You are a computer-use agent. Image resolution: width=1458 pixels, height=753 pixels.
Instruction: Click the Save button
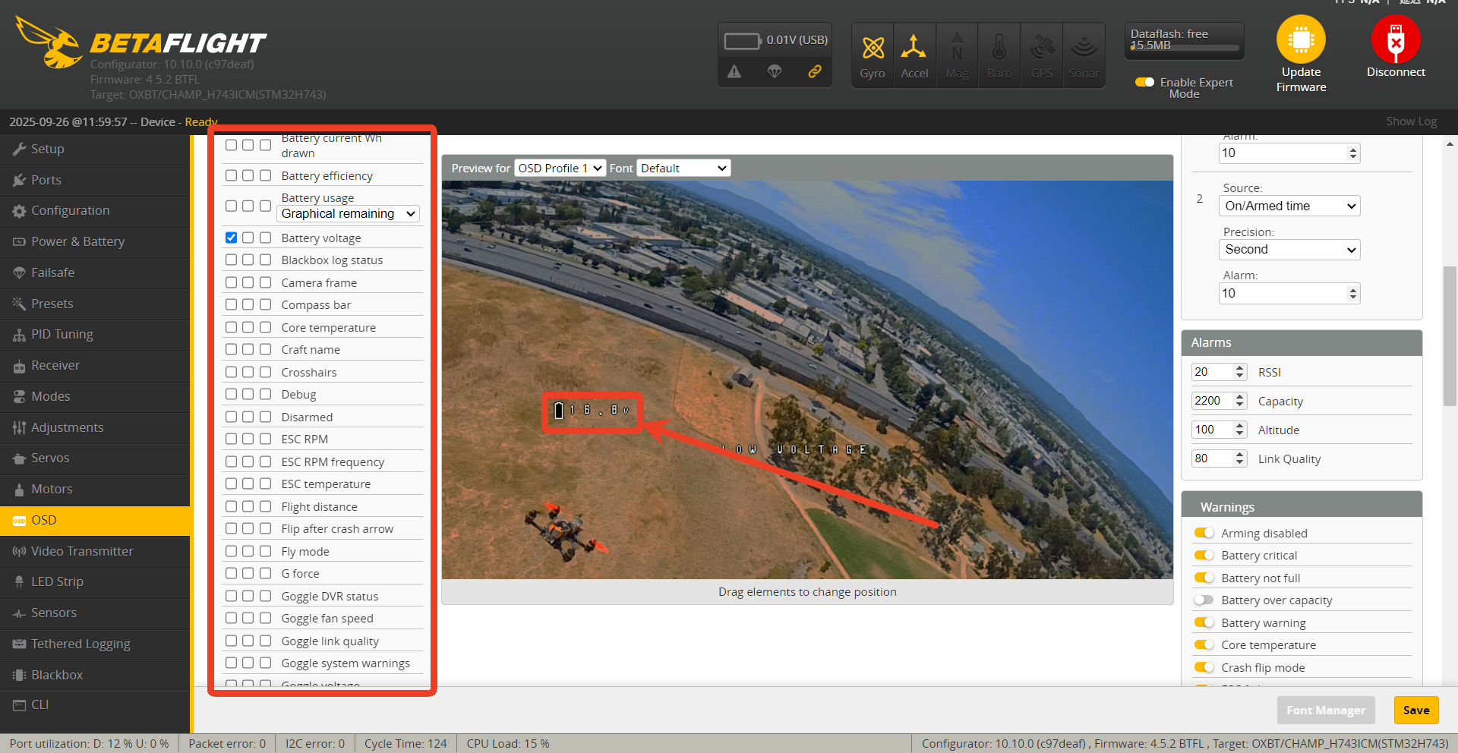click(x=1415, y=710)
